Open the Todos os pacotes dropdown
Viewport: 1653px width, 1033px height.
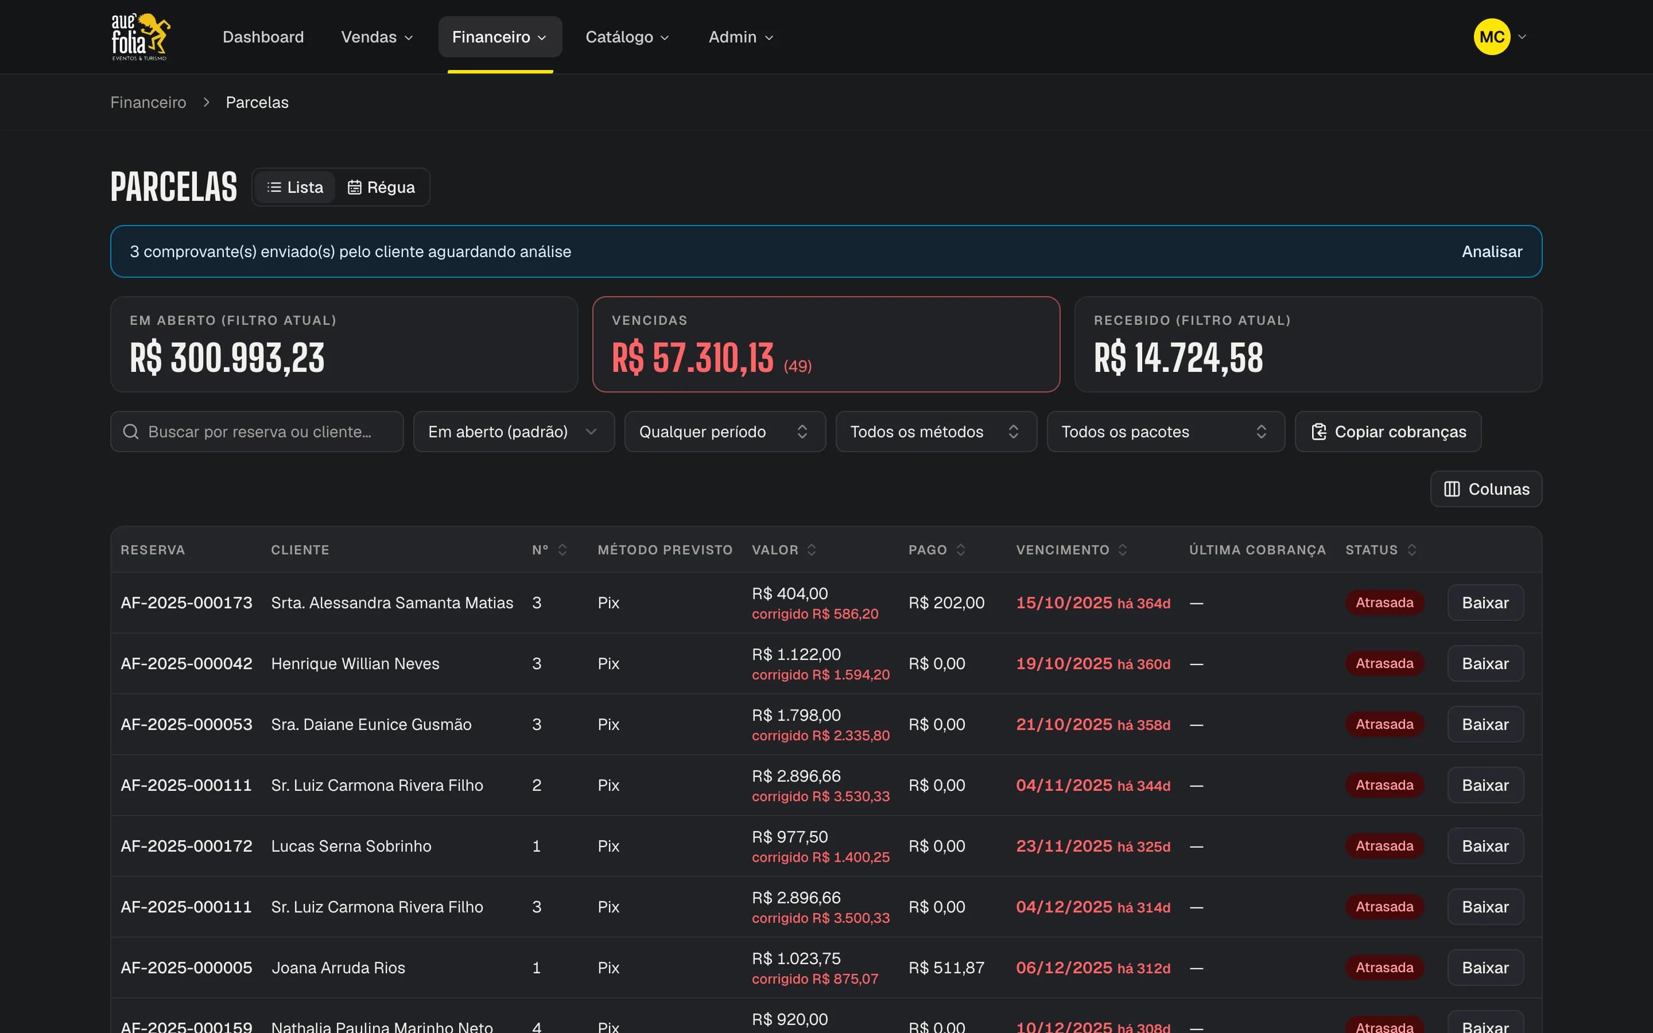pyautogui.click(x=1165, y=431)
